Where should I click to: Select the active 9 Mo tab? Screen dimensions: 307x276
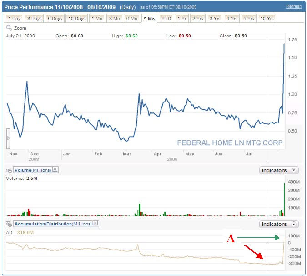[149, 19]
